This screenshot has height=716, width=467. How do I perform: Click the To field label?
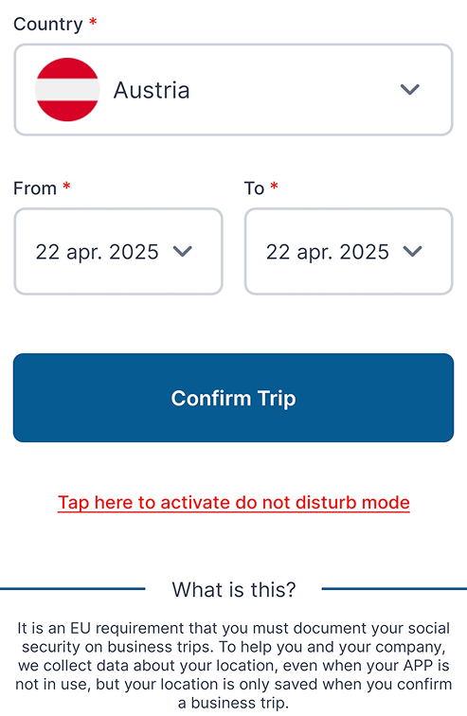tap(254, 188)
